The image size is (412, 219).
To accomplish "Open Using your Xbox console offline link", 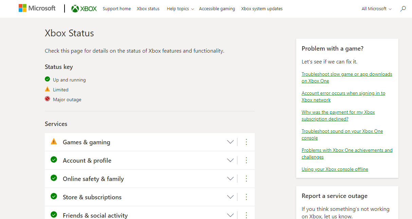I will click(335, 169).
